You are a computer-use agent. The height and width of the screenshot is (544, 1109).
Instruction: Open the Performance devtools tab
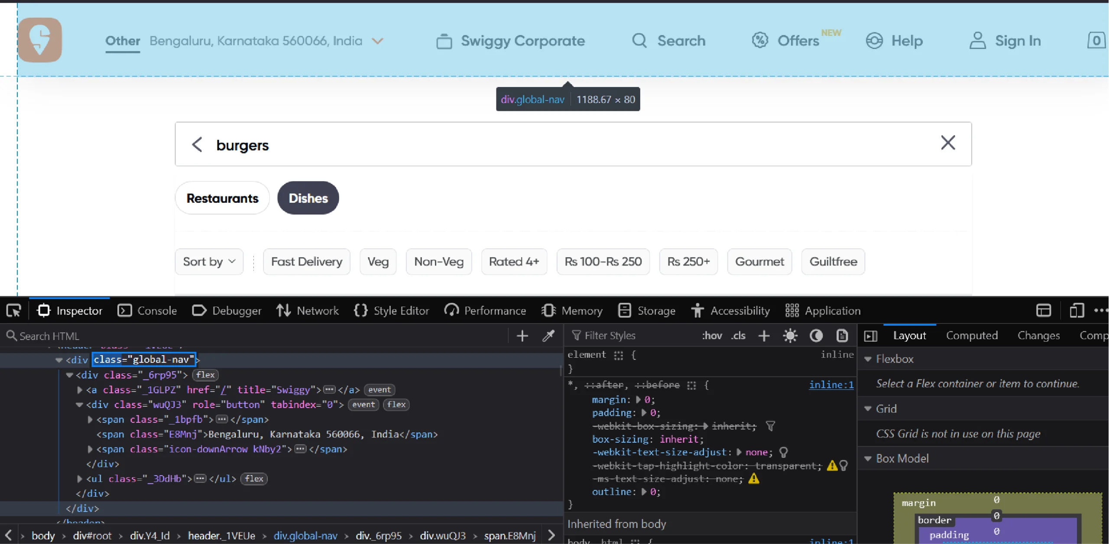[x=485, y=311]
